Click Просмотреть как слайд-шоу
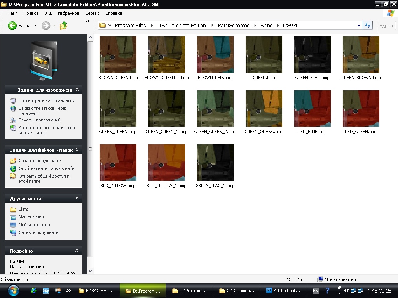This screenshot has height=298, width=398. (x=47, y=100)
